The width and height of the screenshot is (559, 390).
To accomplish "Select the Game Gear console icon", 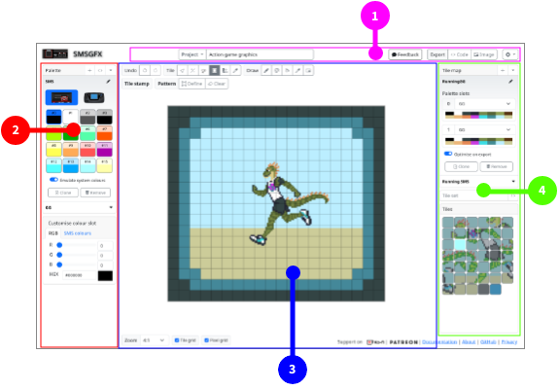I will pos(94,97).
